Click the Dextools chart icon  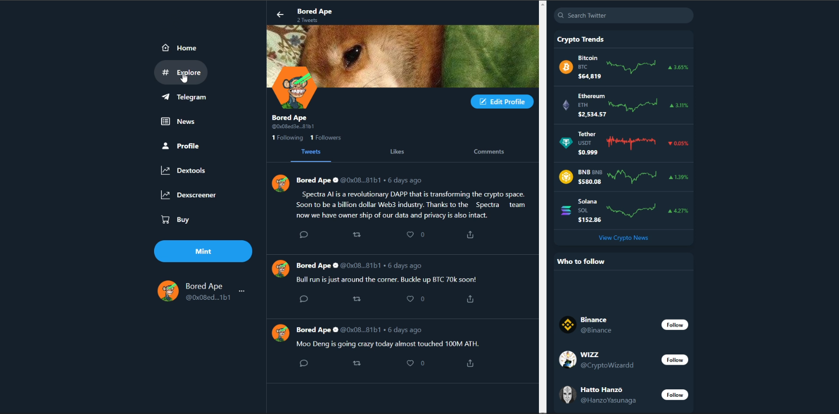(x=165, y=170)
